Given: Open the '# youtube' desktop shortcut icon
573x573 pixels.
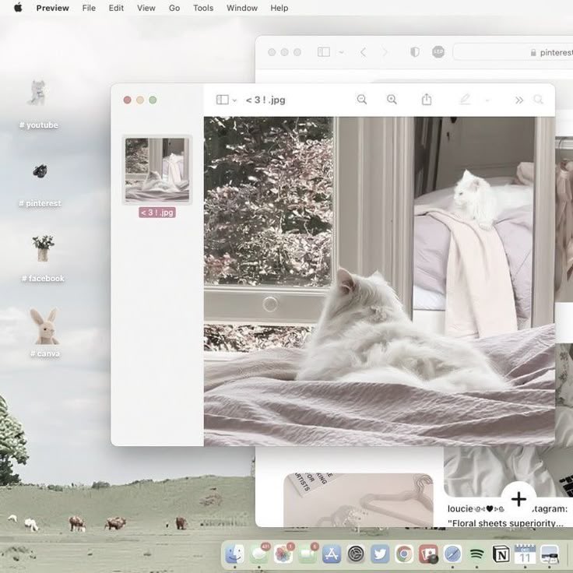Looking at the screenshot, I should click(38, 93).
